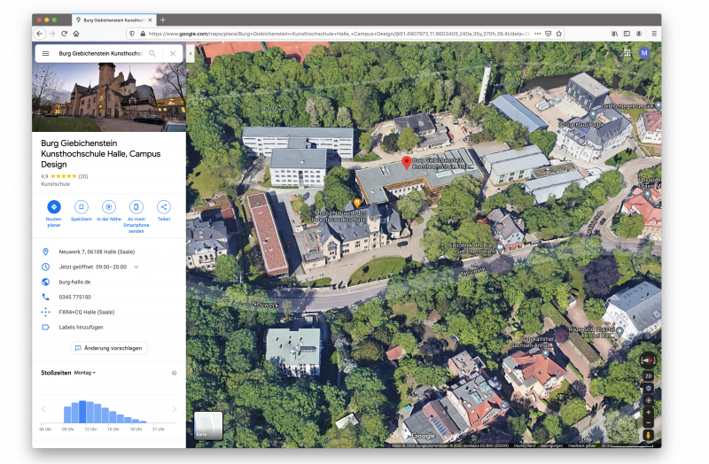Show next day in Stoßzeiten chart
Screen dimensions: 709x464
[175, 409]
